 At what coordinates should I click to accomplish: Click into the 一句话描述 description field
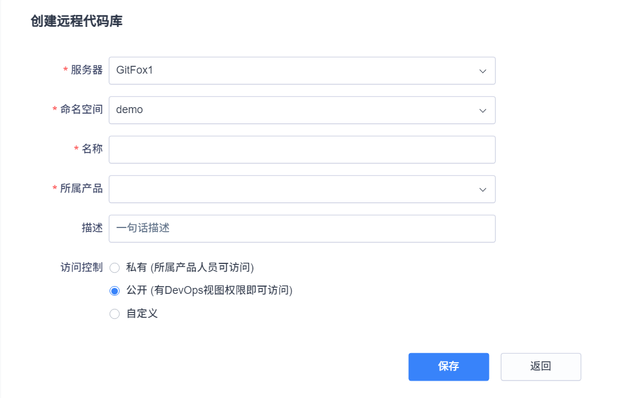tap(302, 229)
